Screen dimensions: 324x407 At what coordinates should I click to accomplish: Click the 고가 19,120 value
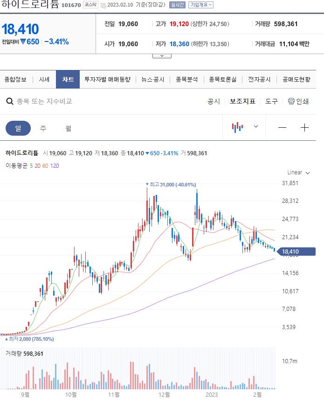pos(179,24)
